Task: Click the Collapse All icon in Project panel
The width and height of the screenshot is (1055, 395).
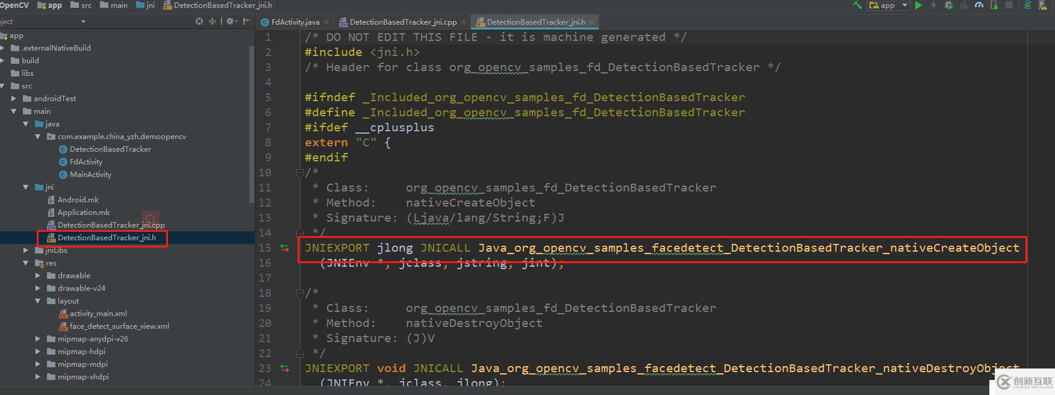Action: coord(212,21)
